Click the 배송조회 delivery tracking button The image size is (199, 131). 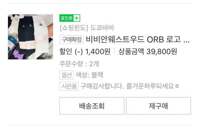[x=92, y=106]
